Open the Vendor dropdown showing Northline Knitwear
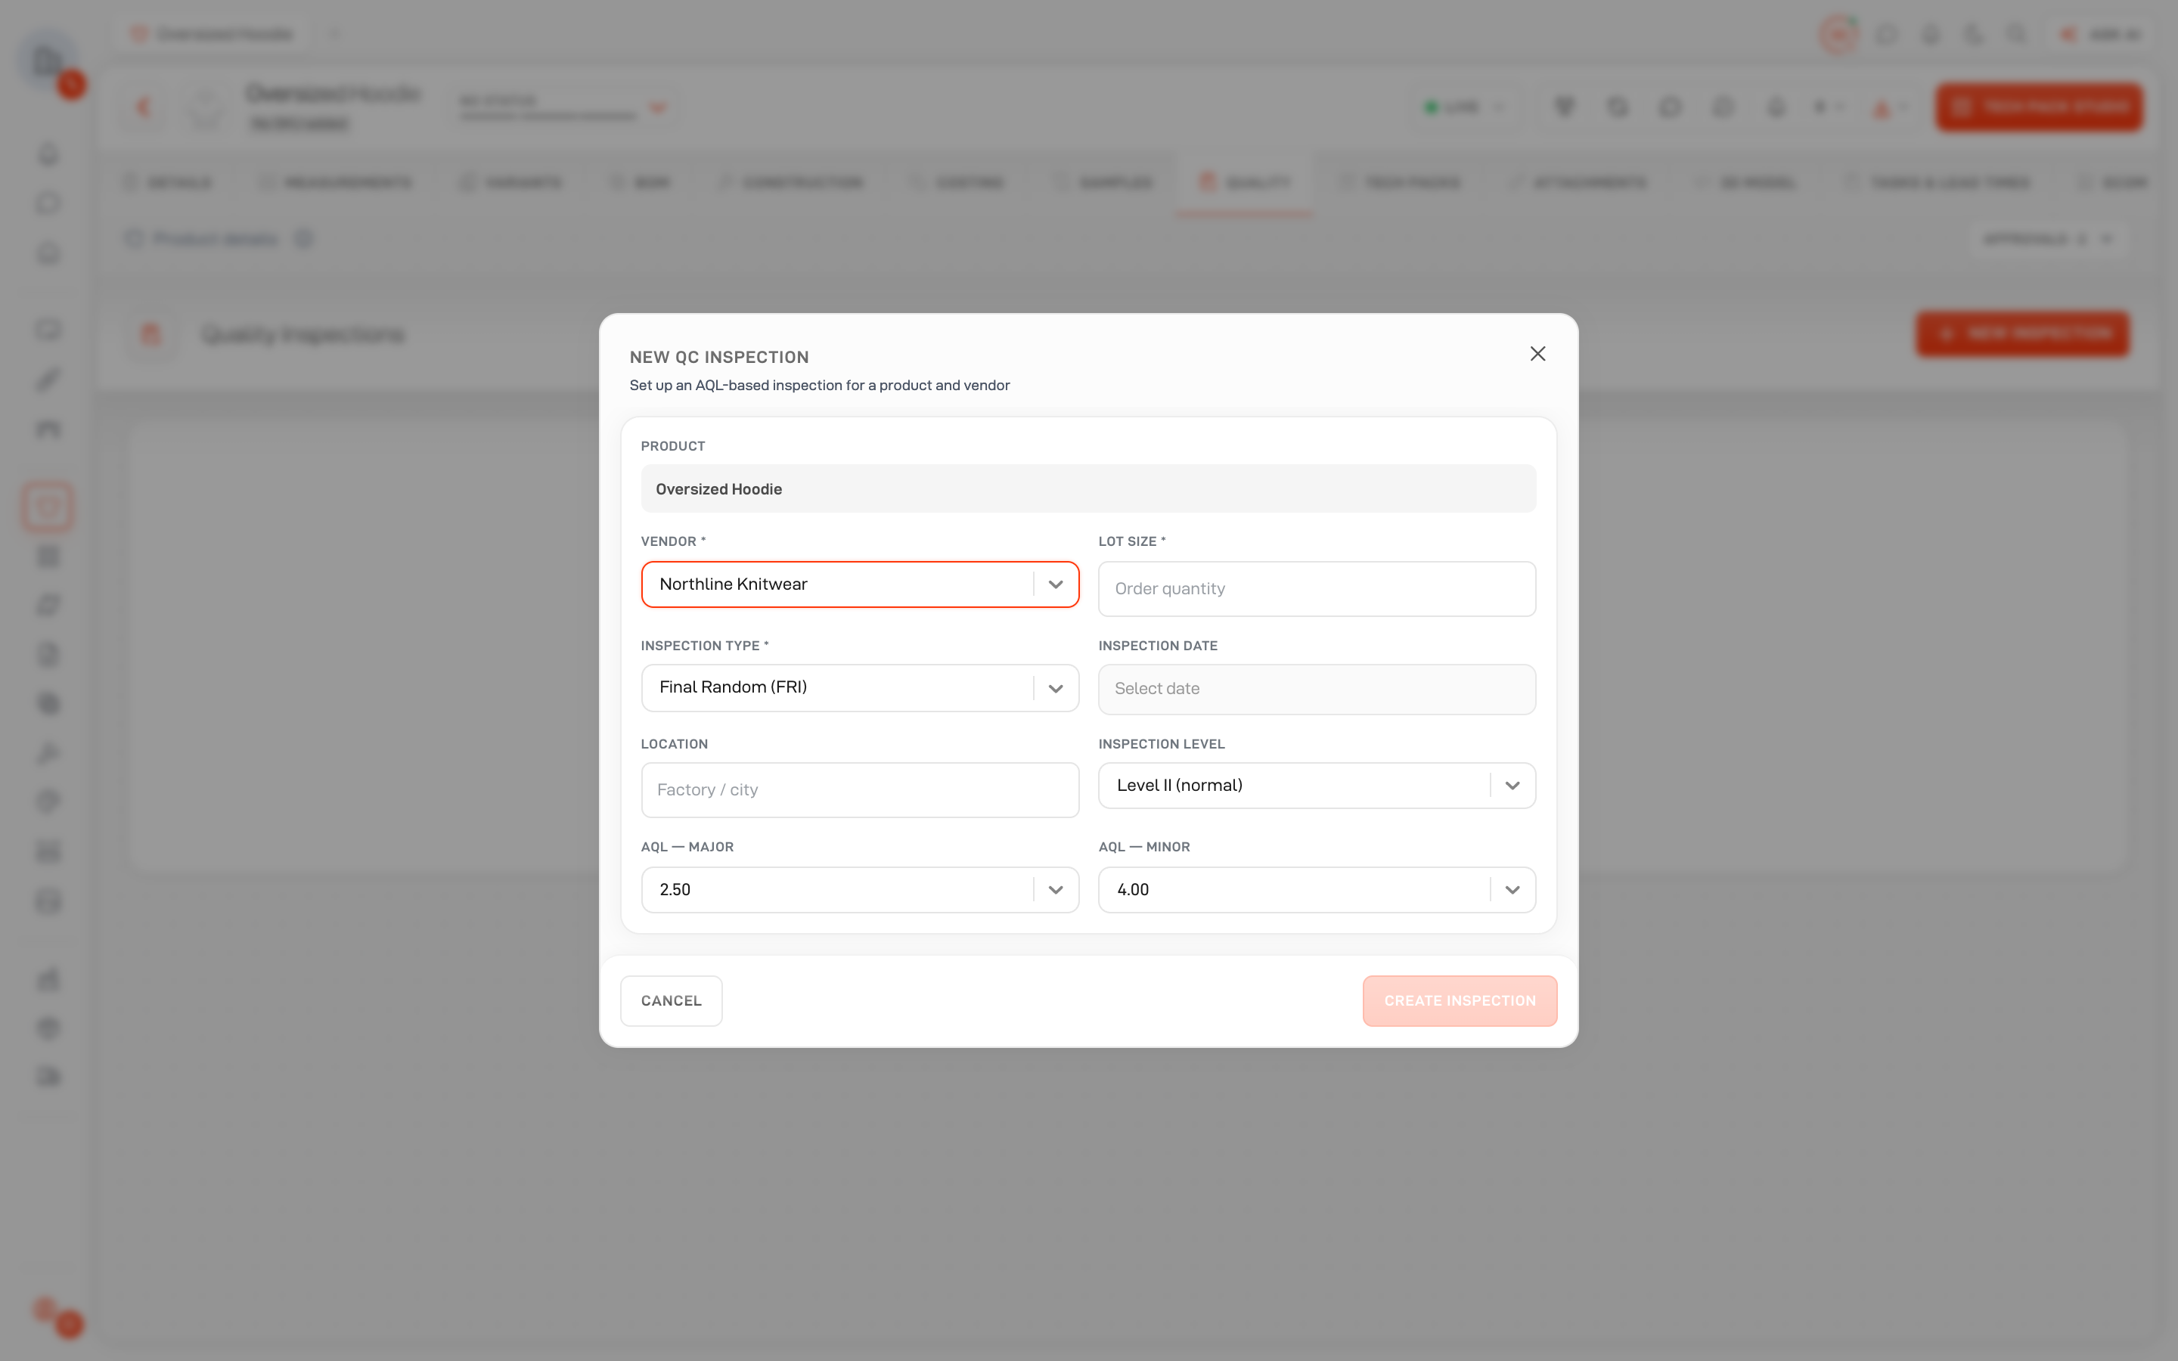The width and height of the screenshot is (2178, 1361). pos(860,584)
